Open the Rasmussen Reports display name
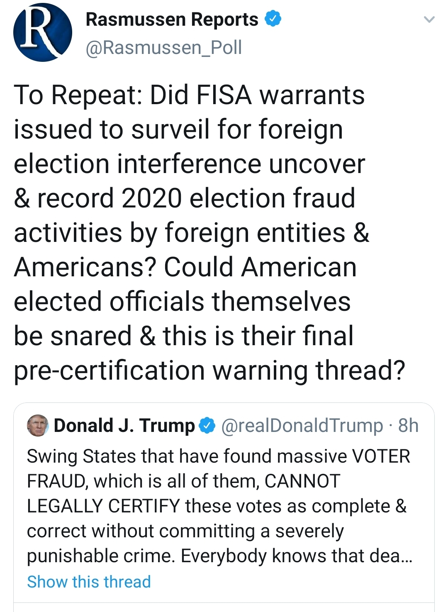448x612 pixels. (172, 19)
